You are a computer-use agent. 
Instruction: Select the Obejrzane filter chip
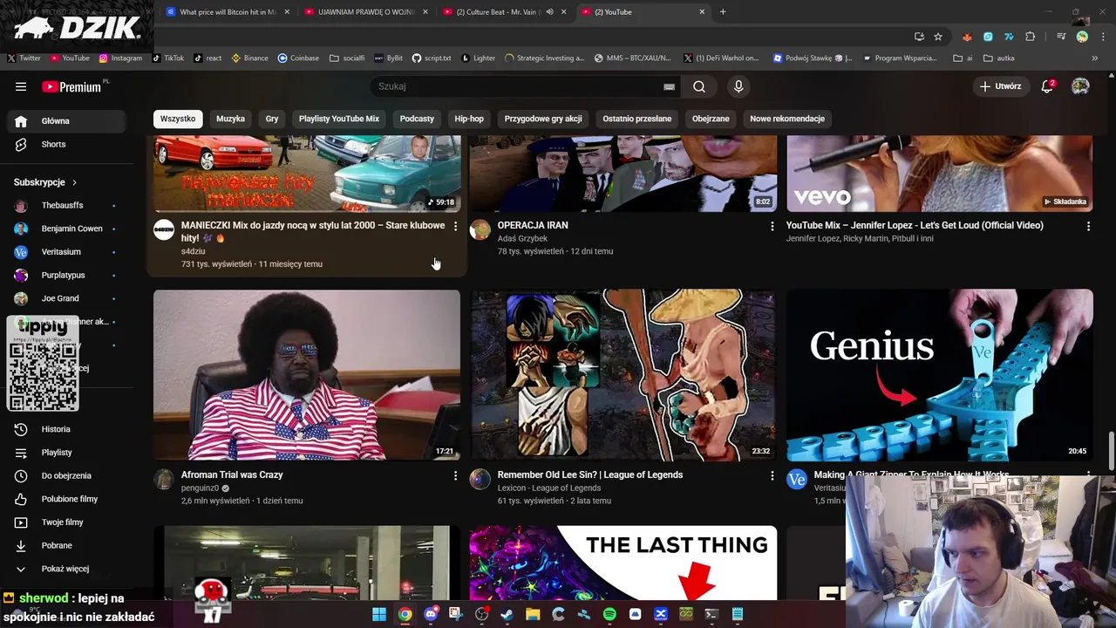(x=711, y=119)
